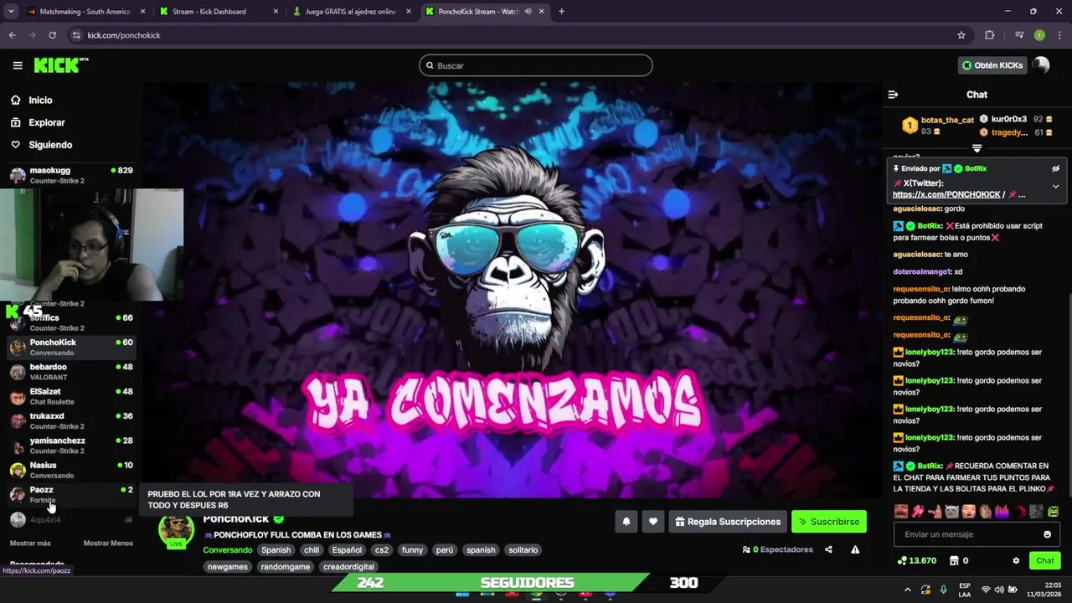This screenshot has width=1072, height=603.
Task: Switch to Juega GRATIS al ajedrez tab
Action: (351, 12)
